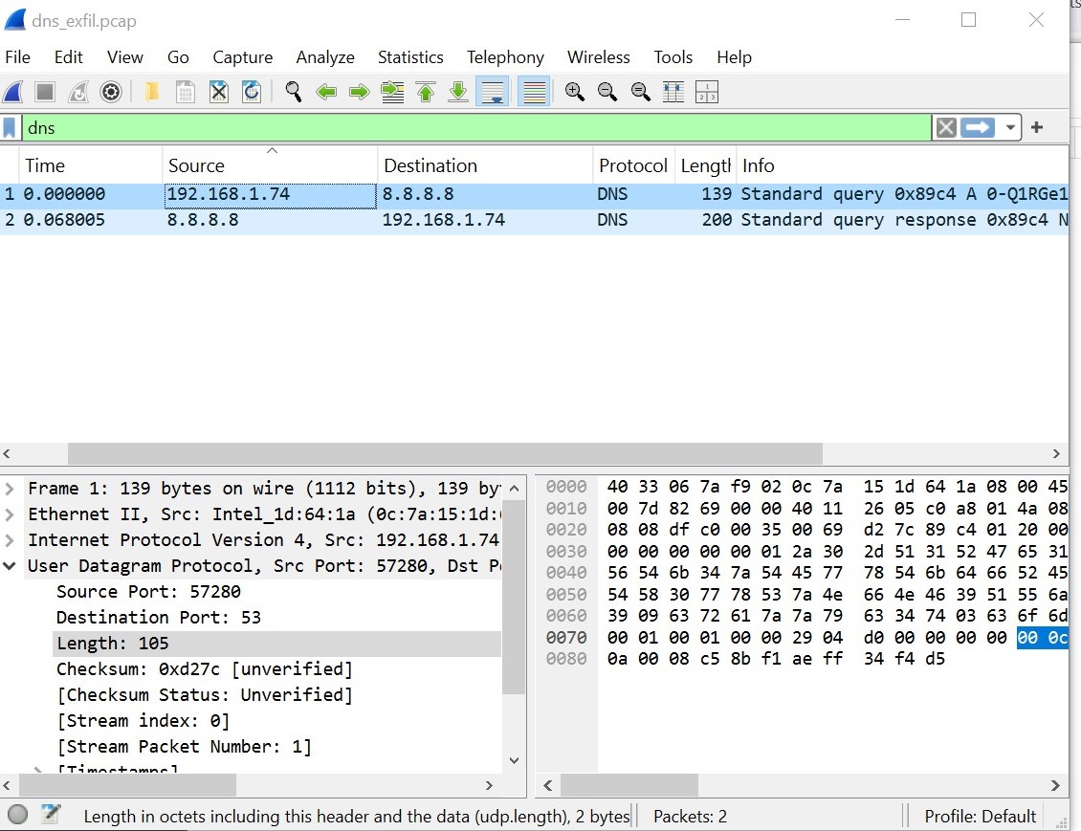Expand the Ethernet II tree node
Viewport: 1081px width, 831px height.
(10, 514)
